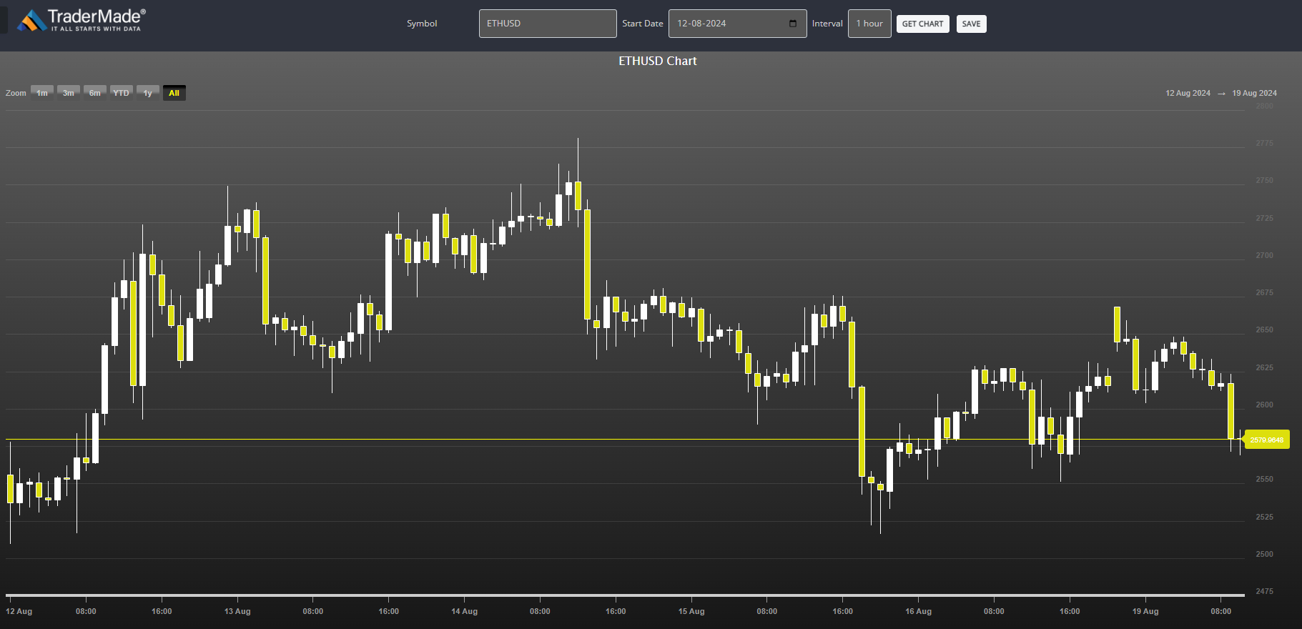
Task: Select the 3m zoom range
Action: pos(69,93)
